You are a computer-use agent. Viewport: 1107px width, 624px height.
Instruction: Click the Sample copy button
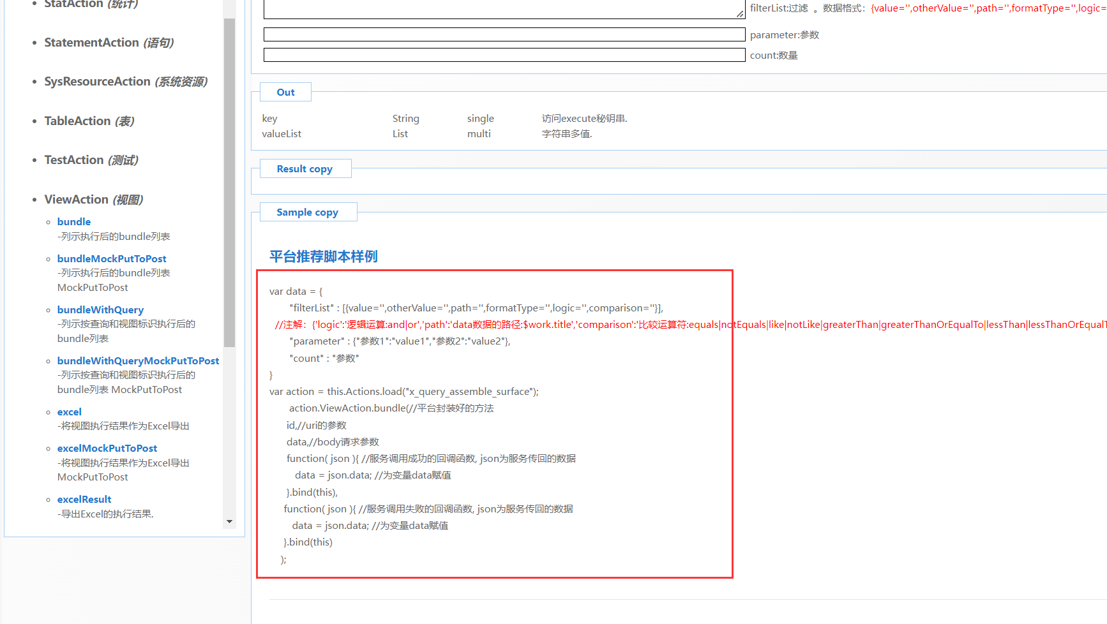pyautogui.click(x=308, y=212)
